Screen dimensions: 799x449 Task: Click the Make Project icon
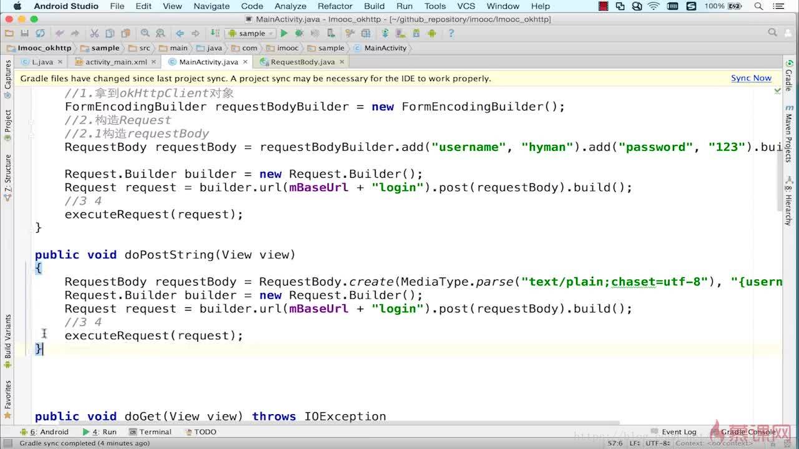214,33
